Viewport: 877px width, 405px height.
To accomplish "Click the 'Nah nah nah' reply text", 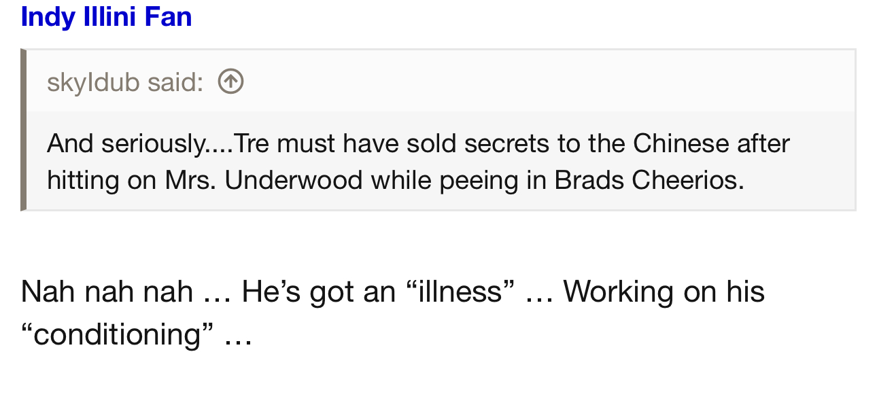I will tap(107, 292).
